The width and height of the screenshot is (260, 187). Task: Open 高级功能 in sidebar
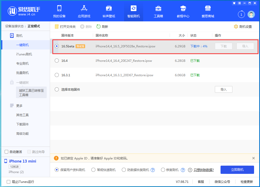point(22,133)
